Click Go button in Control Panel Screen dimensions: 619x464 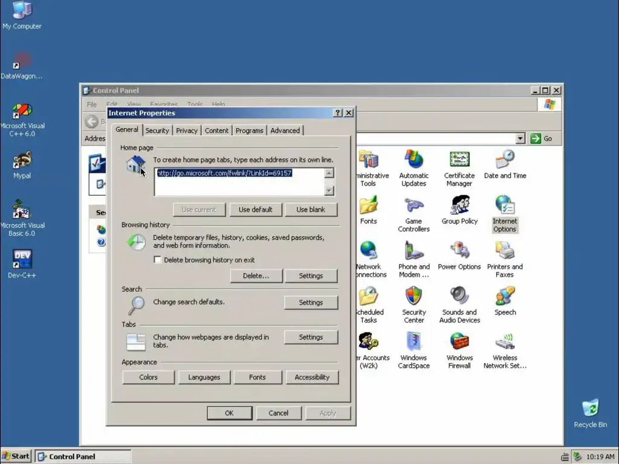pyautogui.click(x=541, y=138)
